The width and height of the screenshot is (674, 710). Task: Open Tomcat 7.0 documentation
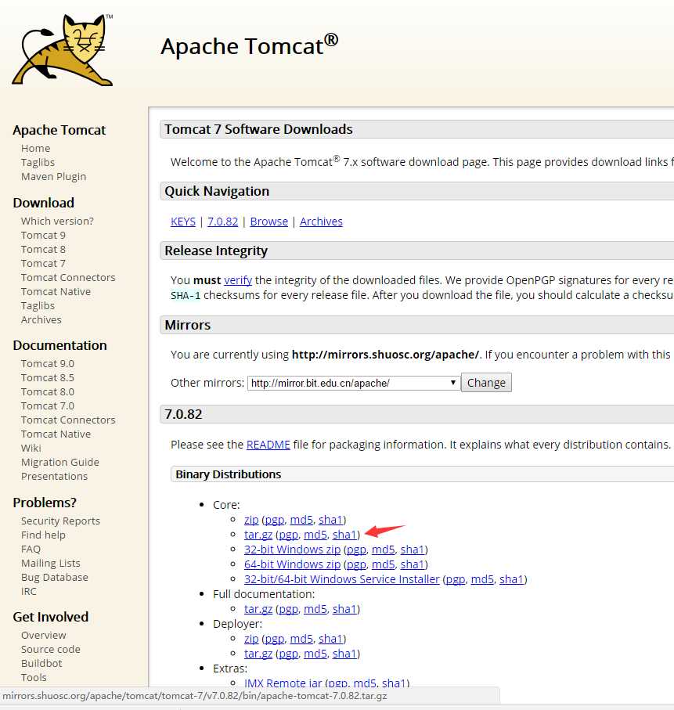pyautogui.click(x=48, y=406)
